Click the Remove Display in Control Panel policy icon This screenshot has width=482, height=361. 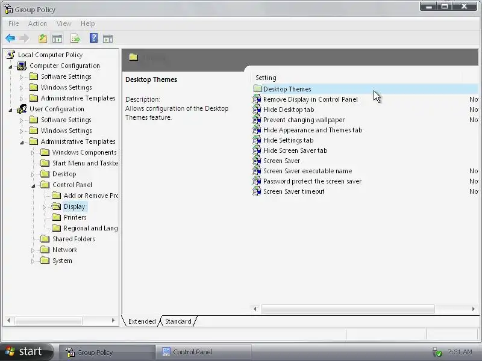point(257,99)
